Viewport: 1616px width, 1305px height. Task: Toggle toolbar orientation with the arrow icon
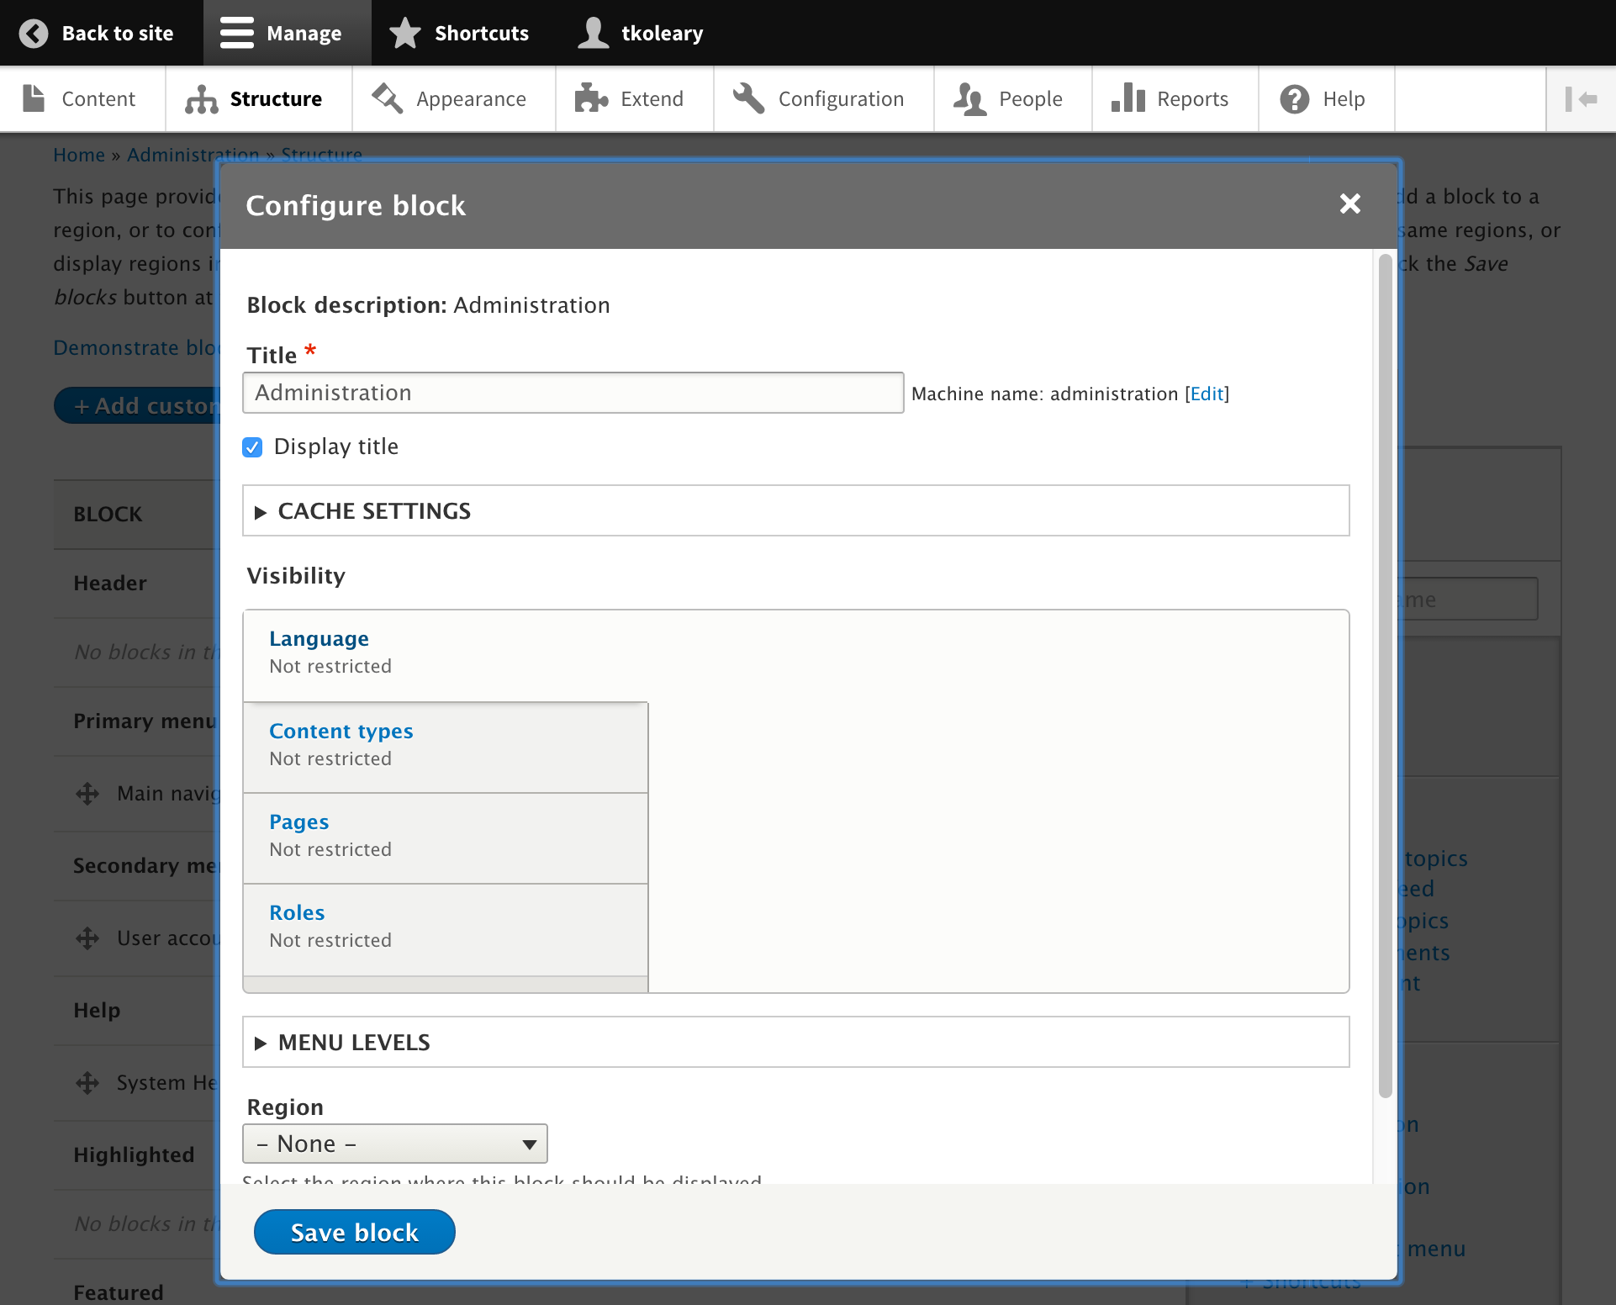[x=1581, y=99]
